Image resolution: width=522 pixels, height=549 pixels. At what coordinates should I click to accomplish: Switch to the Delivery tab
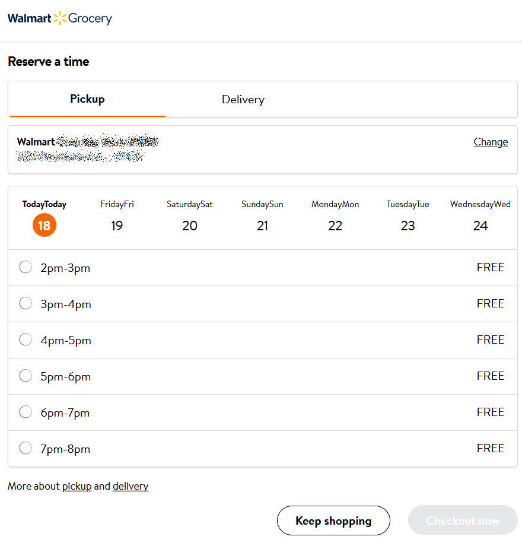[243, 100]
